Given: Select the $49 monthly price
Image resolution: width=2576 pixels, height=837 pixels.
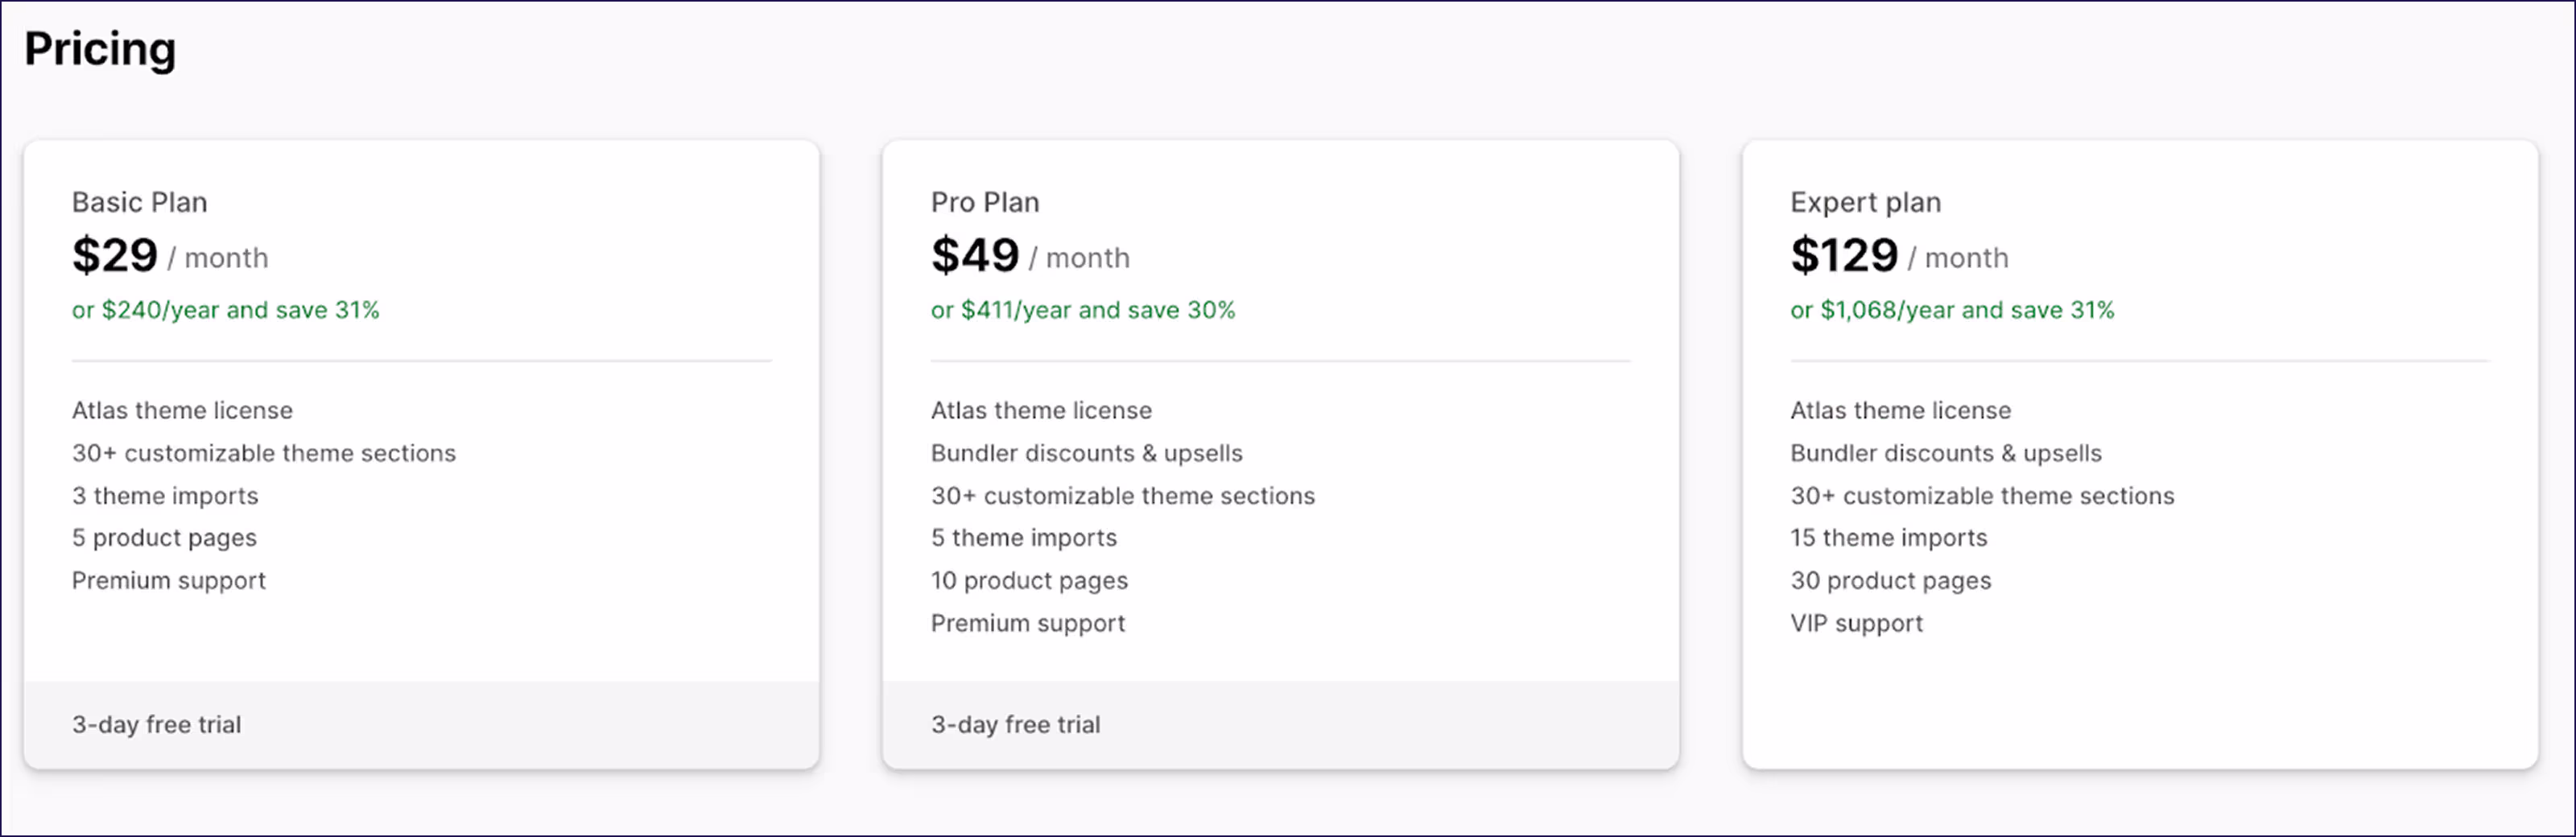Looking at the screenshot, I should click(x=975, y=255).
